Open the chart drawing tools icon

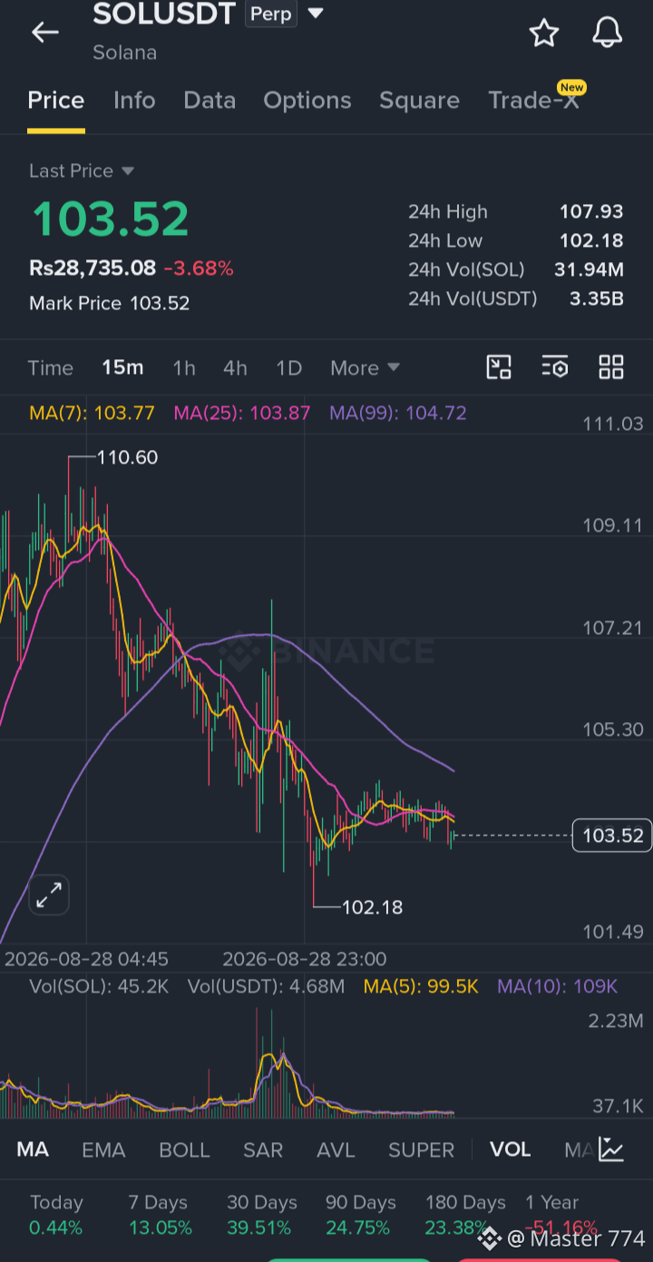pyautogui.click(x=499, y=367)
